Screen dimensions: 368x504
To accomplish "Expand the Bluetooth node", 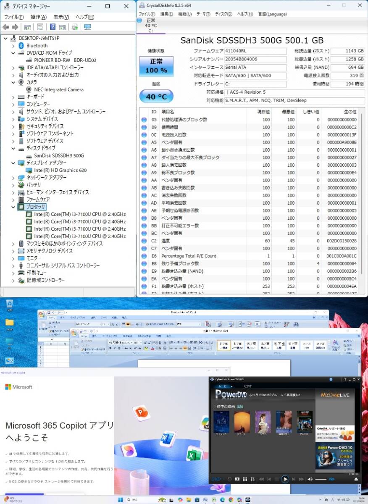I will (14, 45).
